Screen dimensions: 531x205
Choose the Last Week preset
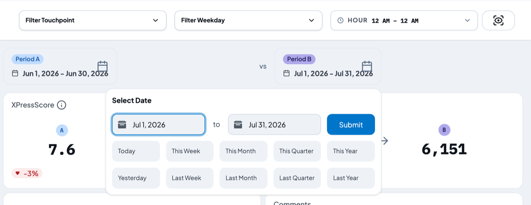click(x=190, y=178)
